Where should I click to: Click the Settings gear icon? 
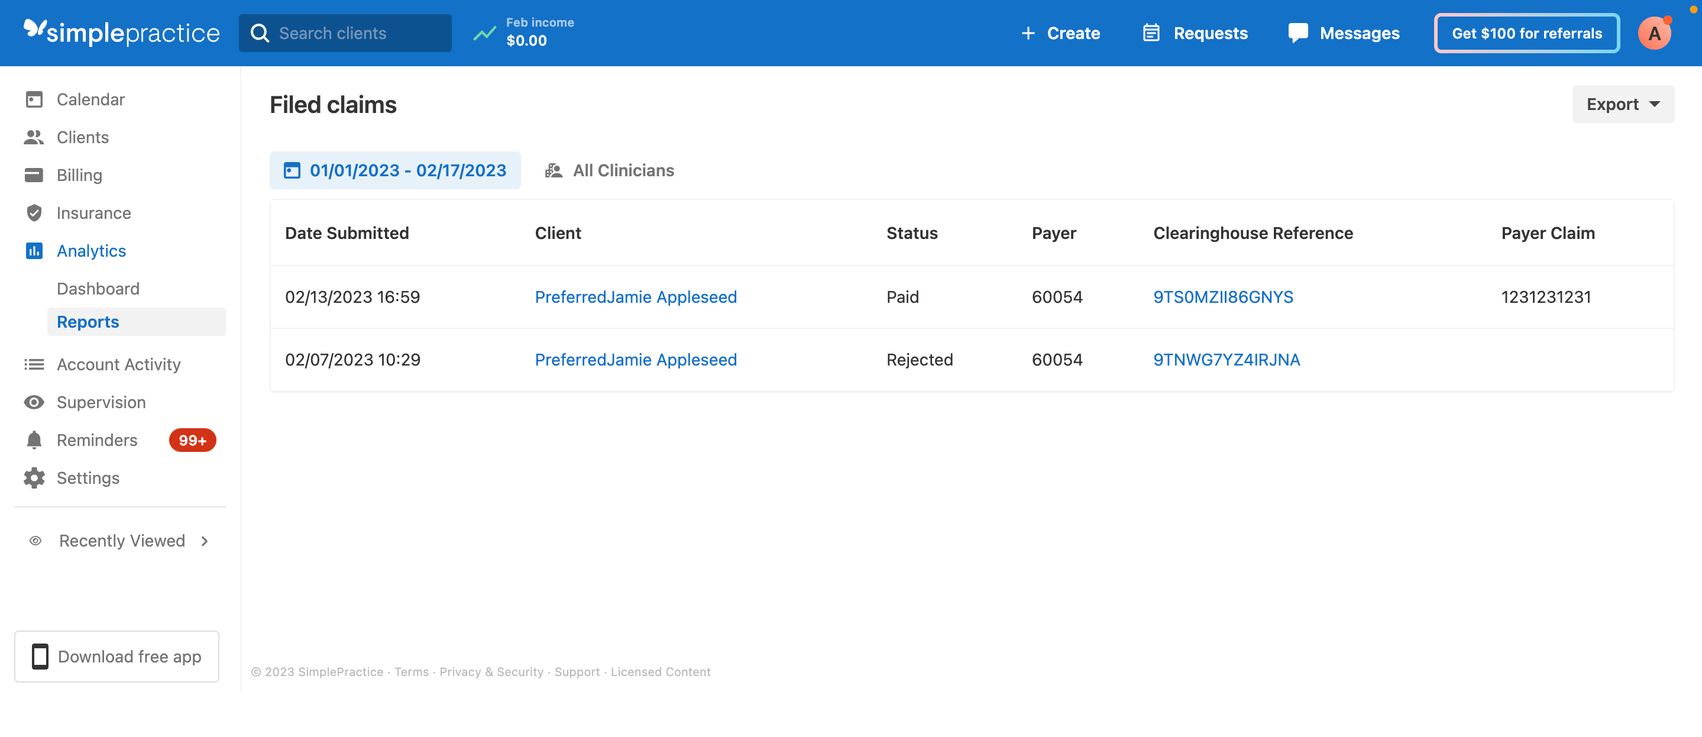tap(34, 478)
